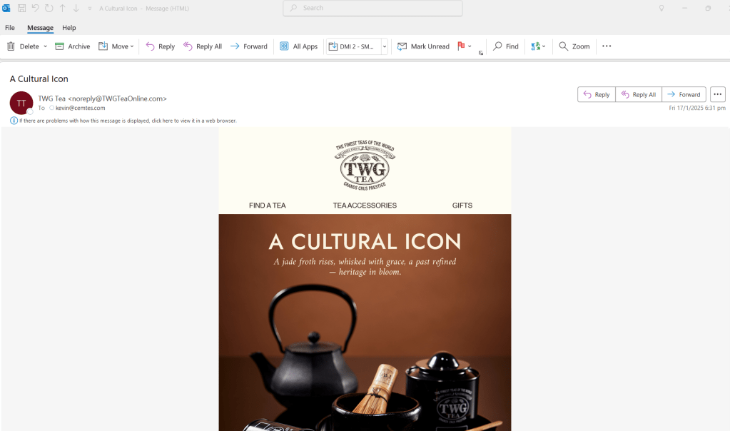Forward the message using the ribbon
730x431 pixels.
(x=249, y=46)
